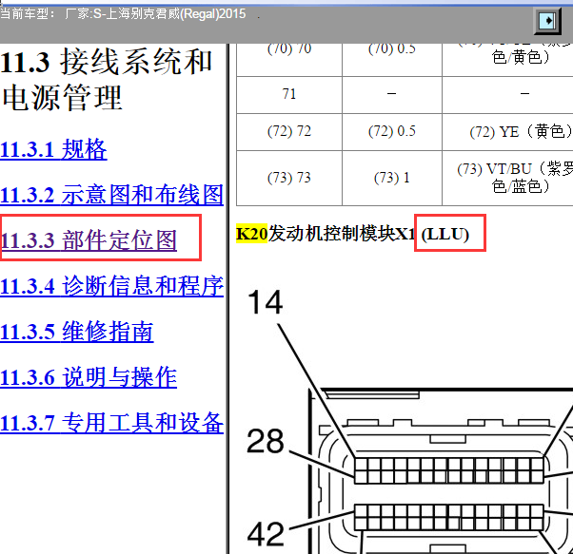Click table cell '(72) 0.5'

click(x=392, y=131)
